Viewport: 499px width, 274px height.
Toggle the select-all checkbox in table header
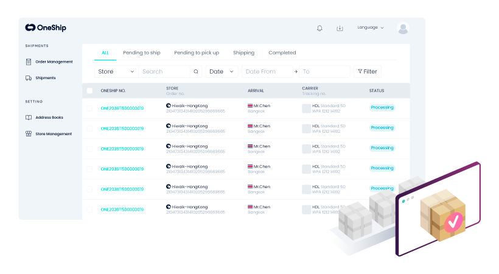click(x=89, y=91)
